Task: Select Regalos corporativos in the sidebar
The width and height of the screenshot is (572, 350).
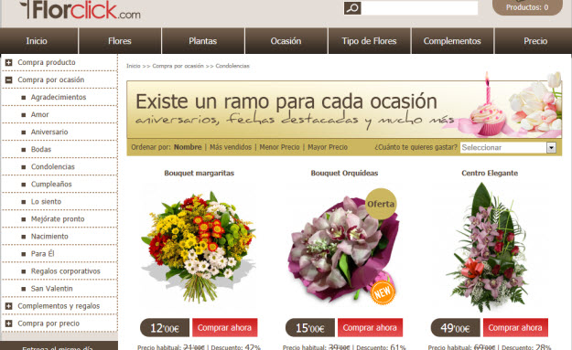Action: click(x=65, y=271)
